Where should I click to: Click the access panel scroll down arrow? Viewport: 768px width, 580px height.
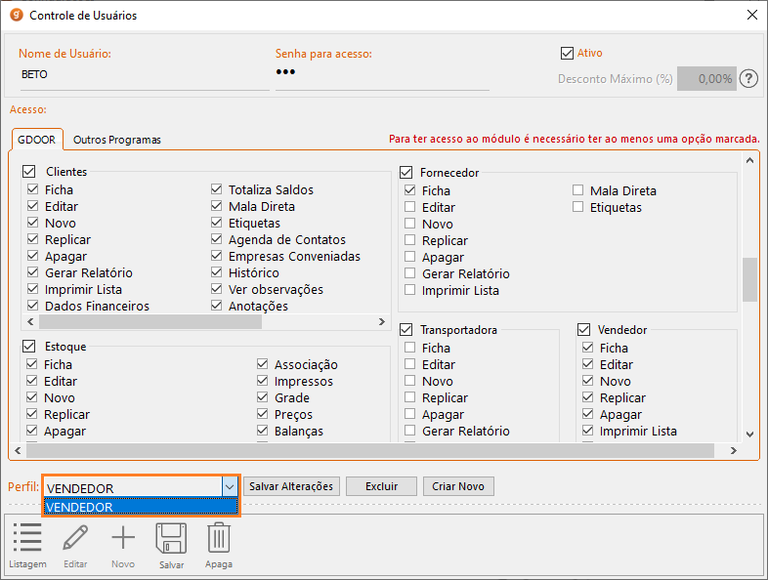pyautogui.click(x=749, y=434)
